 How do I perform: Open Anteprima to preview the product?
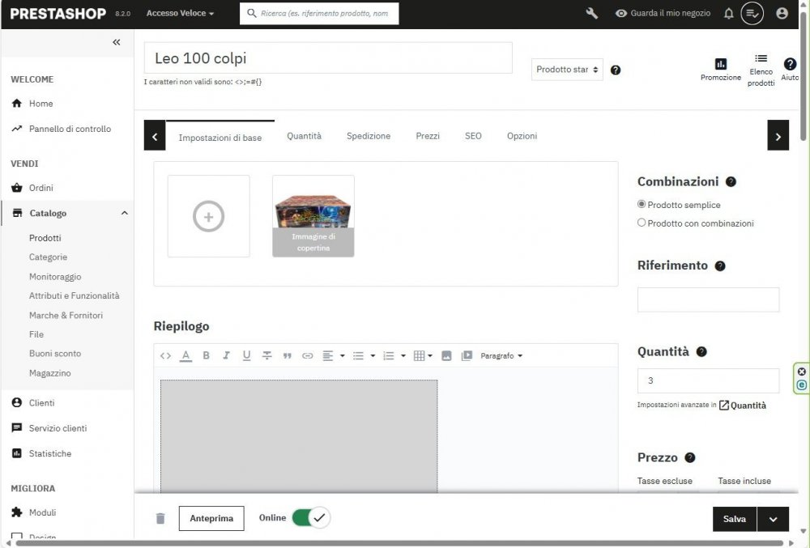211,517
